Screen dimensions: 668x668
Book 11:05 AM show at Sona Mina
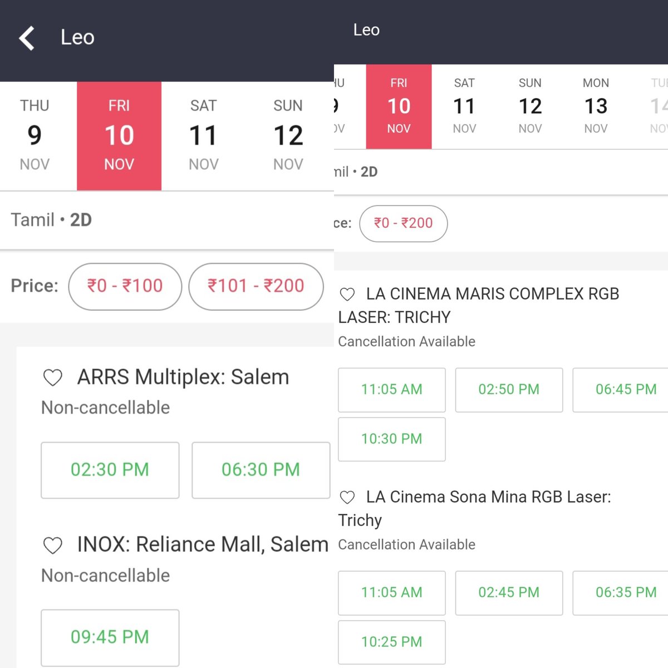click(392, 593)
